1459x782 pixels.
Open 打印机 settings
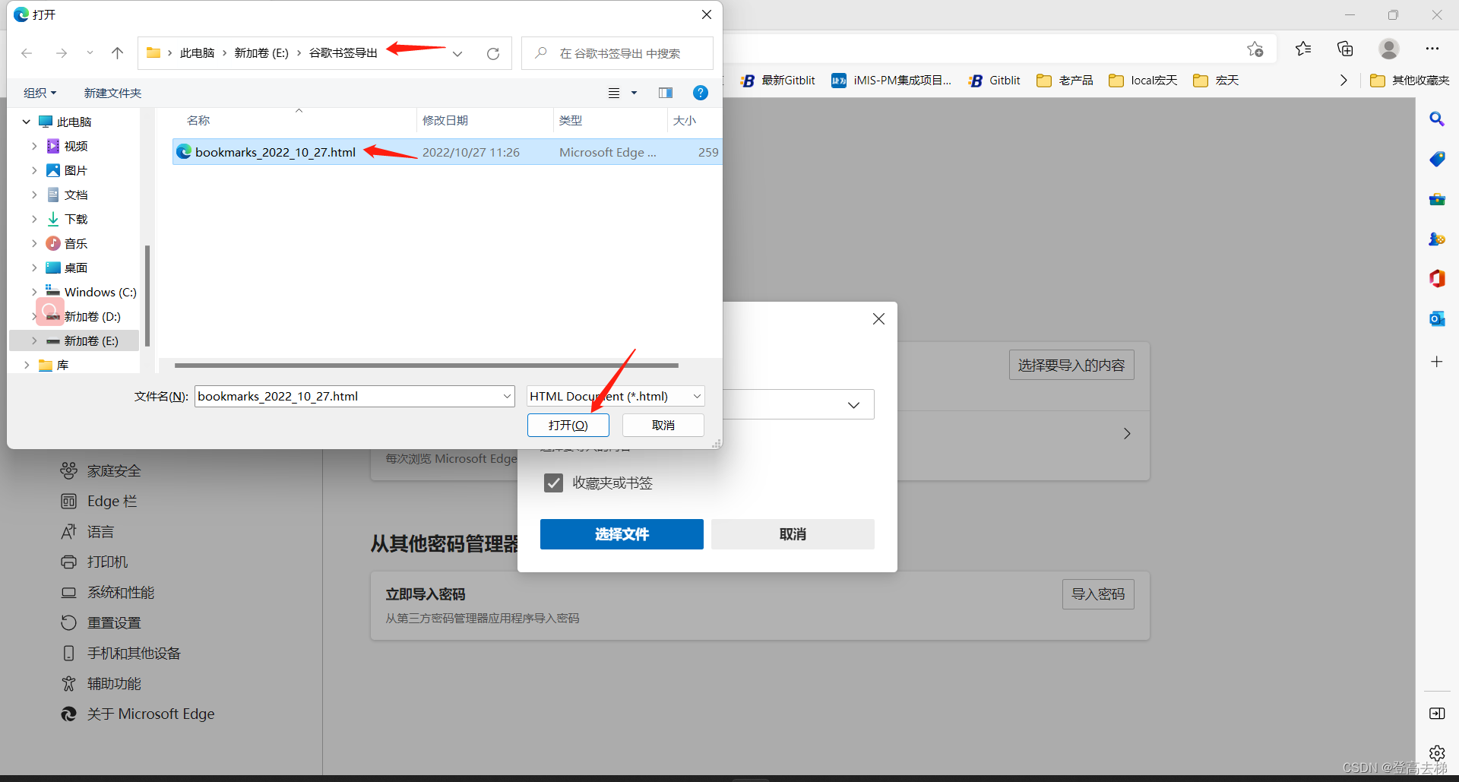[107, 562]
